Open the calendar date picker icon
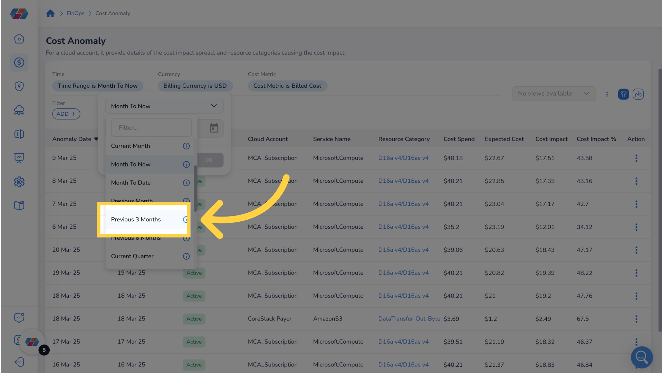This screenshot has width=663, height=373. click(214, 128)
